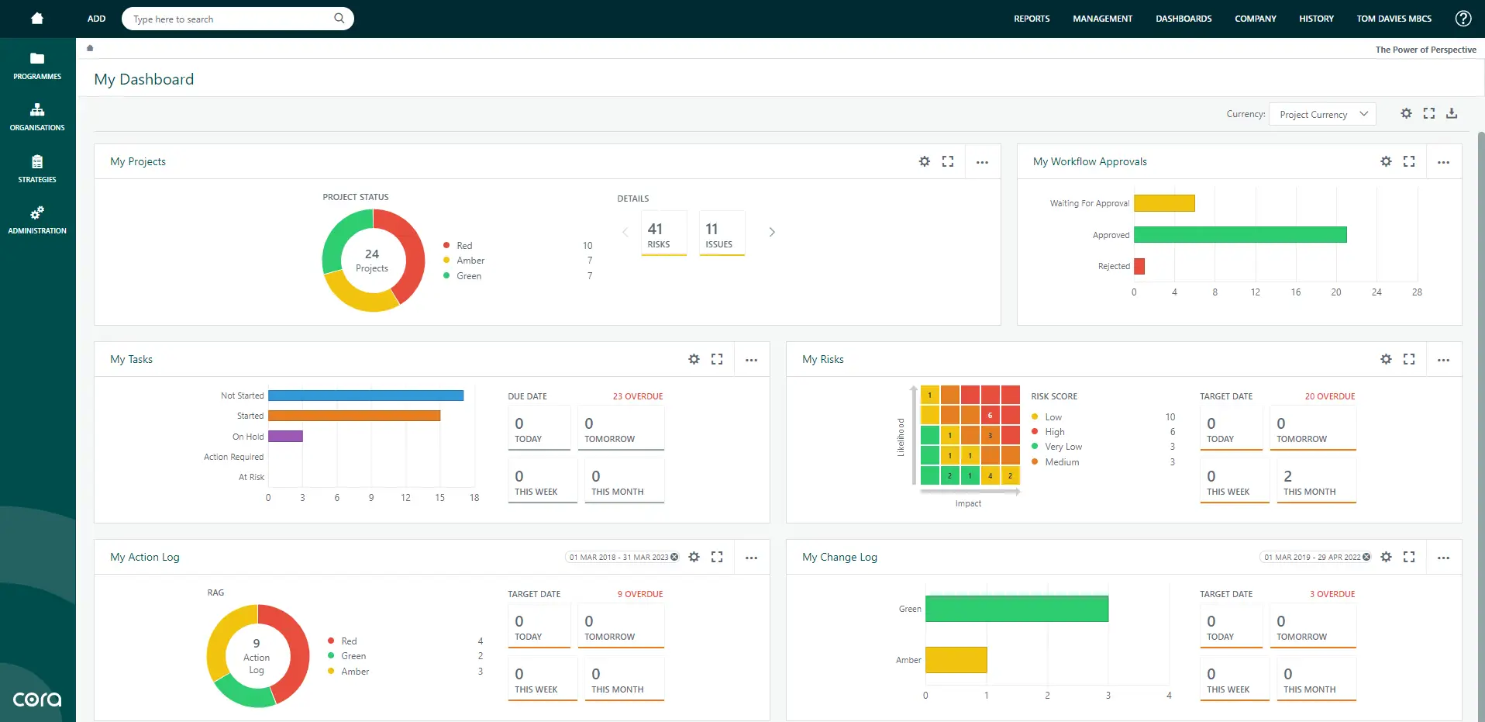Open the Organisations sidebar icon

tap(37, 109)
